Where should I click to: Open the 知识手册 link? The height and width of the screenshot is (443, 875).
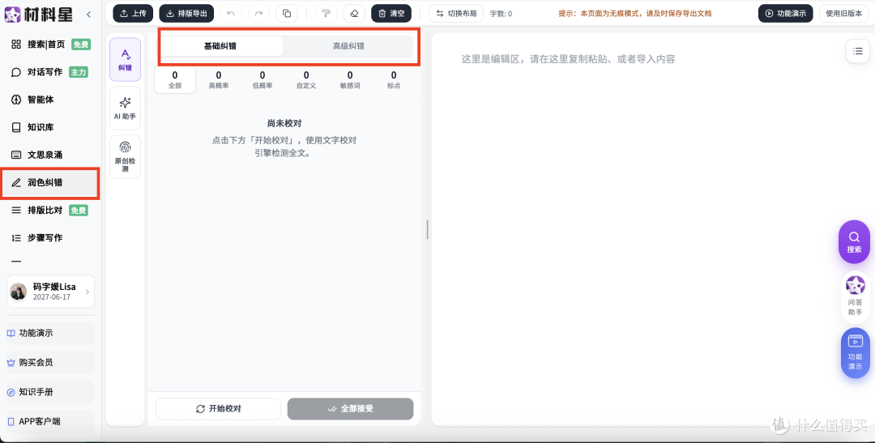tap(50, 392)
